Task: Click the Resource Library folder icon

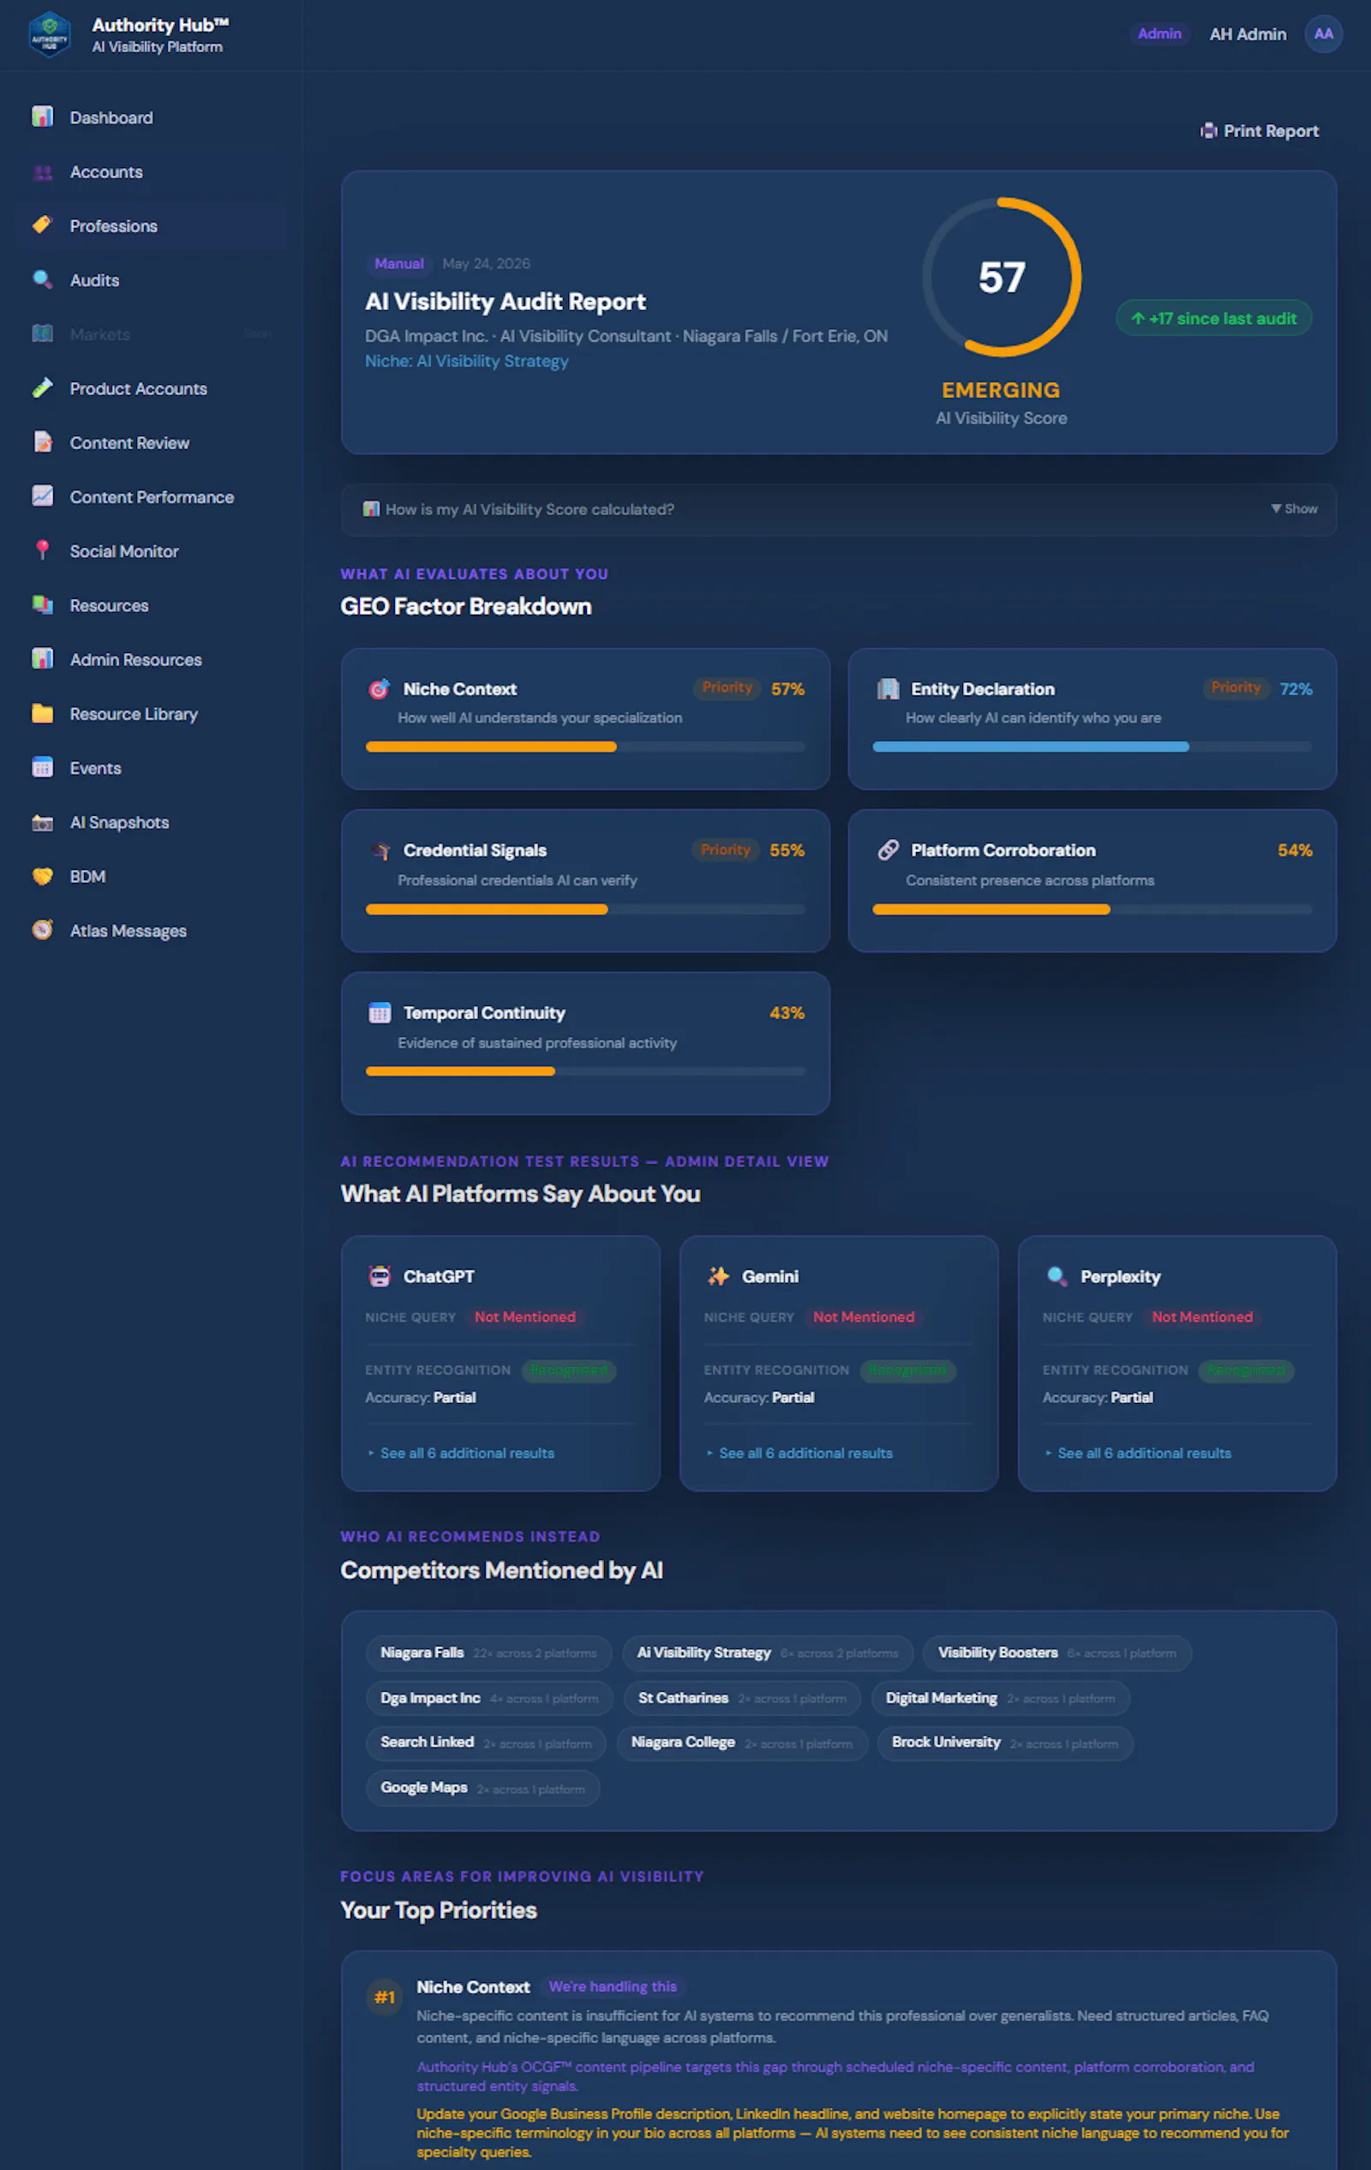Action: (42, 714)
